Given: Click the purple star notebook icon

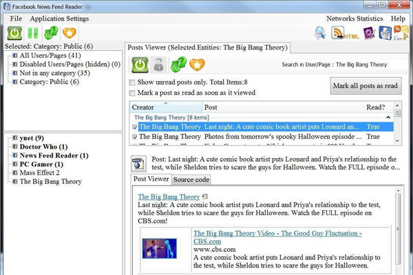Looking at the screenshot, I should point(369,34).
